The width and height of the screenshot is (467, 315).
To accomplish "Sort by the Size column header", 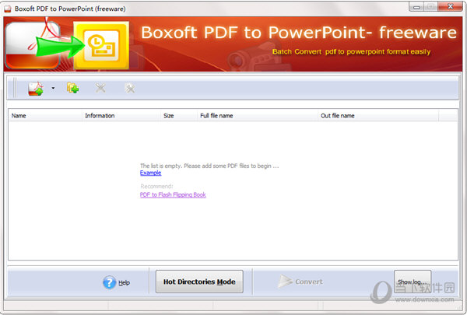I will [179, 116].
